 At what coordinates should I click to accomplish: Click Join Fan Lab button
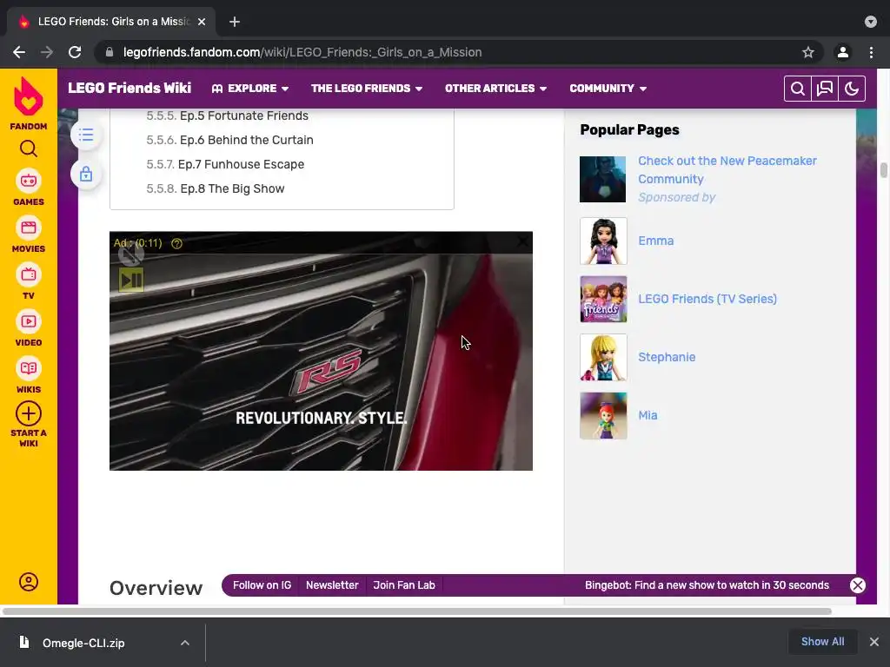tap(404, 585)
